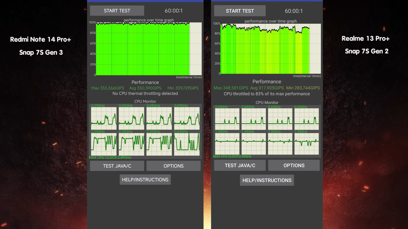This screenshot has height=229, width=408.
Task: Click Avg 350,390GIPS value
Action: [x=145, y=88]
